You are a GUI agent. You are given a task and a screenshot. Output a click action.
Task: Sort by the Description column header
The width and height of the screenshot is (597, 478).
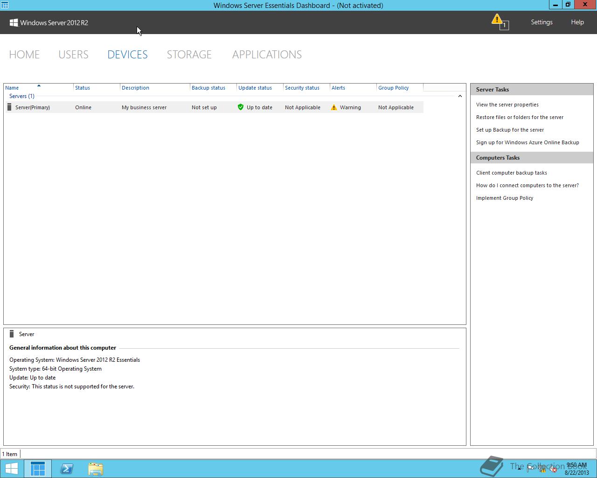click(x=155, y=88)
